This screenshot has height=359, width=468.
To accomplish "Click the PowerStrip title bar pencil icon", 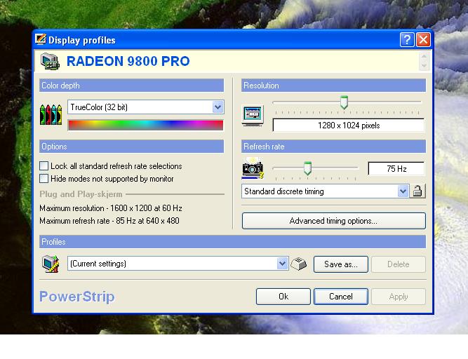I will pos(41,39).
